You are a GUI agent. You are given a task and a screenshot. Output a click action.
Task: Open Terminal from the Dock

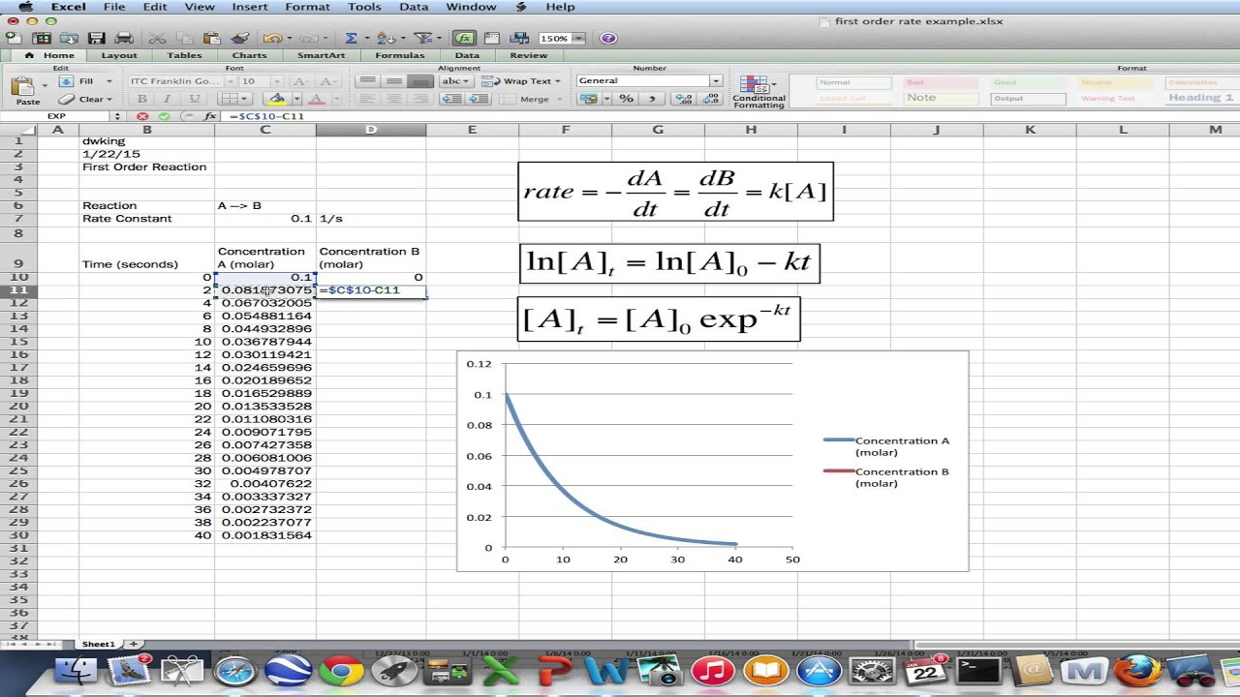978,670
